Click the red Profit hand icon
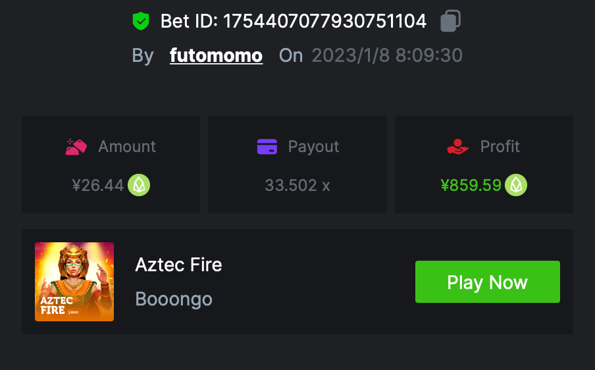The height and width of the screenshot is (370, 595). tap(457, 146)
